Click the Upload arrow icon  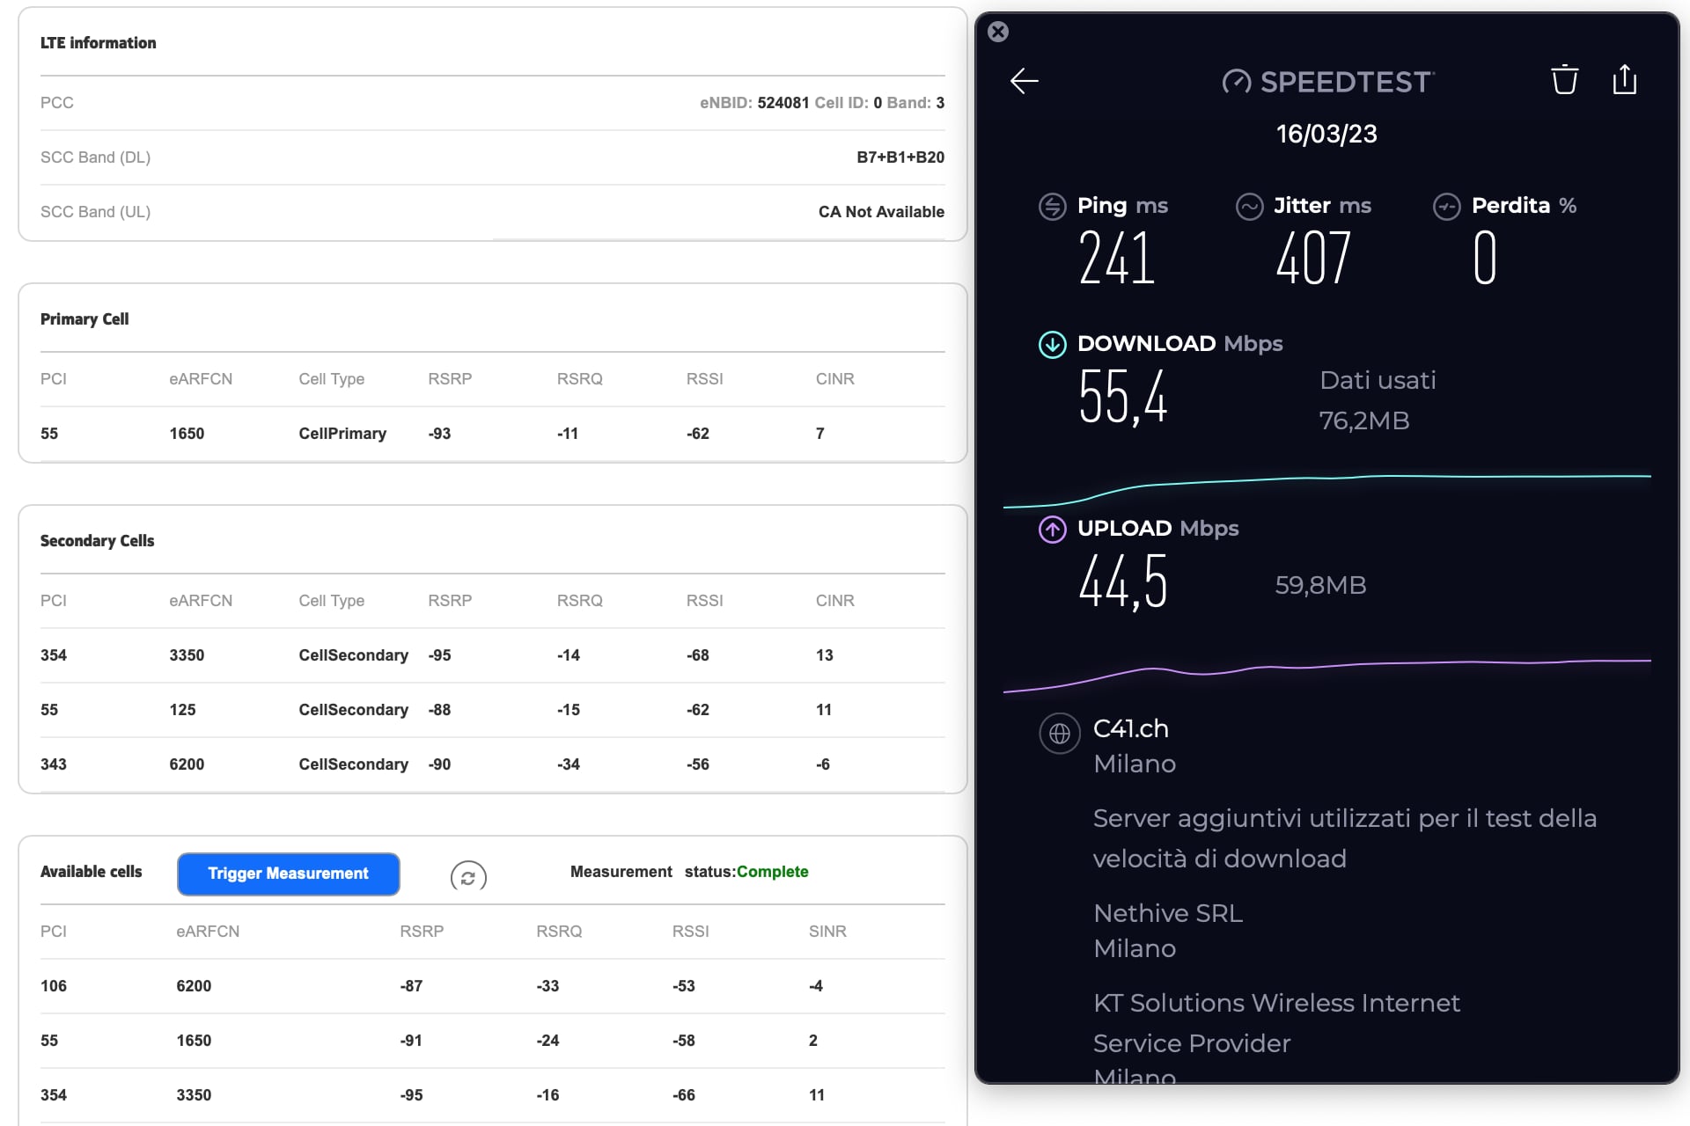point(1052,529)
